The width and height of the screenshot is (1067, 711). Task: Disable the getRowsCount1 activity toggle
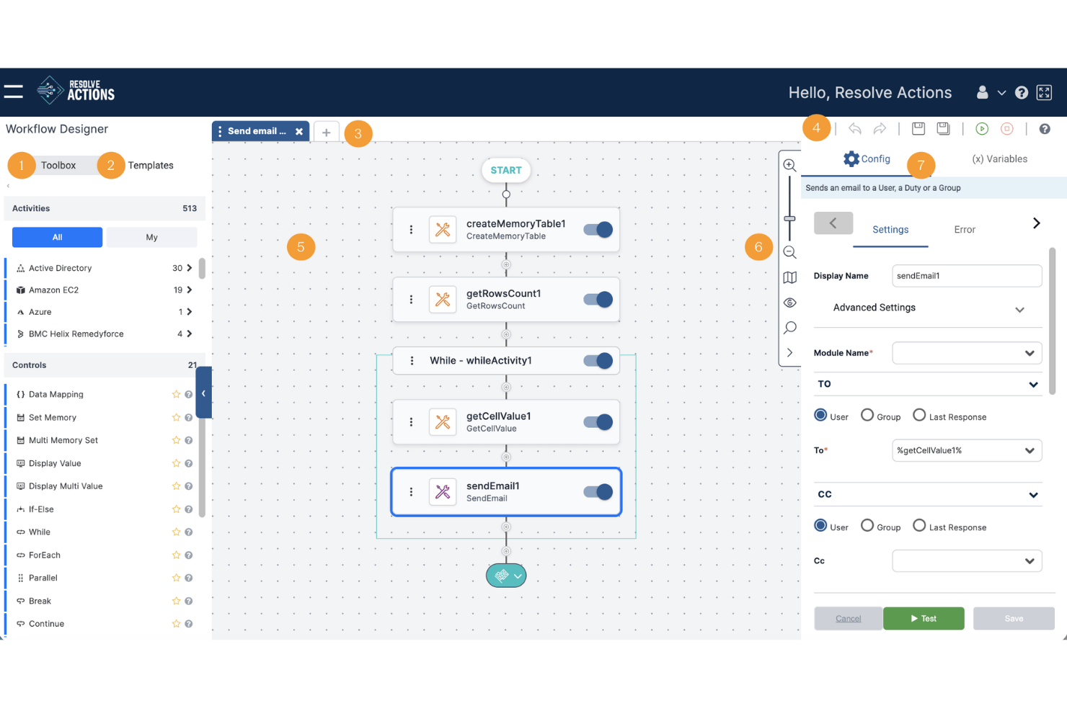(598, 300)
